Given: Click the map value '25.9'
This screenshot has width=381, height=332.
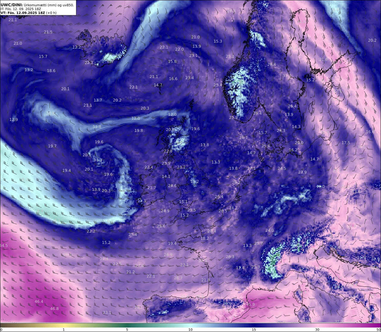Looking at the screenshot, I should coord(233,117).
